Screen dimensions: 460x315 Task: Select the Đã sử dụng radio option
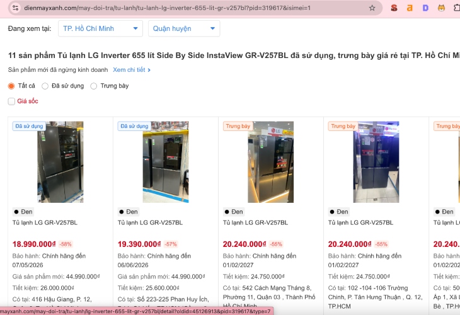45,86
